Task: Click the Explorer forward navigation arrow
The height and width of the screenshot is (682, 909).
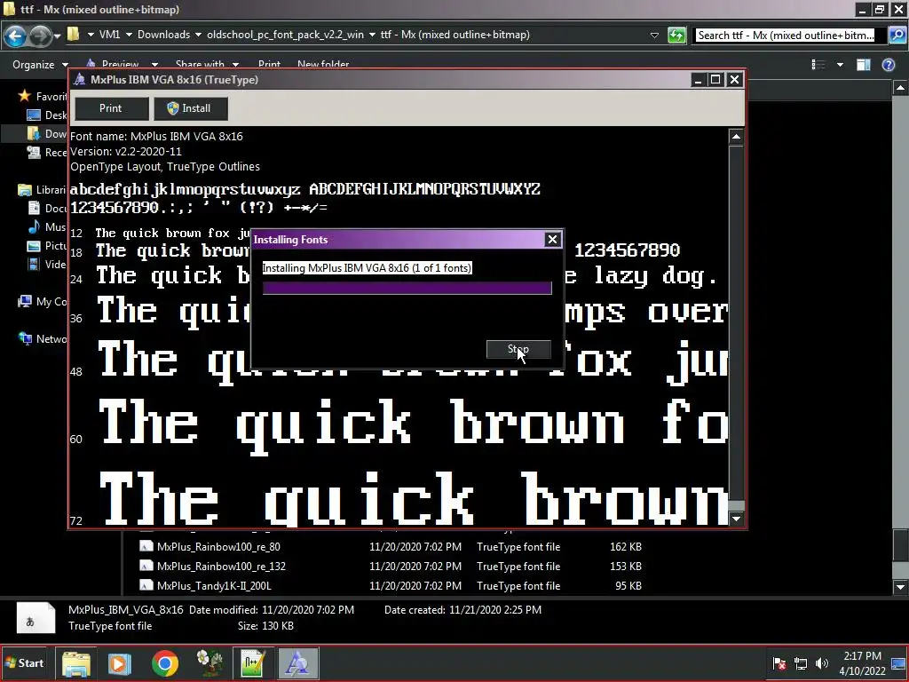Action: (x=39, y=36)
